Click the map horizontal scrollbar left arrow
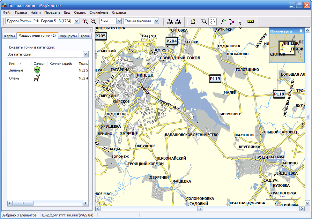 coord(98,209)
